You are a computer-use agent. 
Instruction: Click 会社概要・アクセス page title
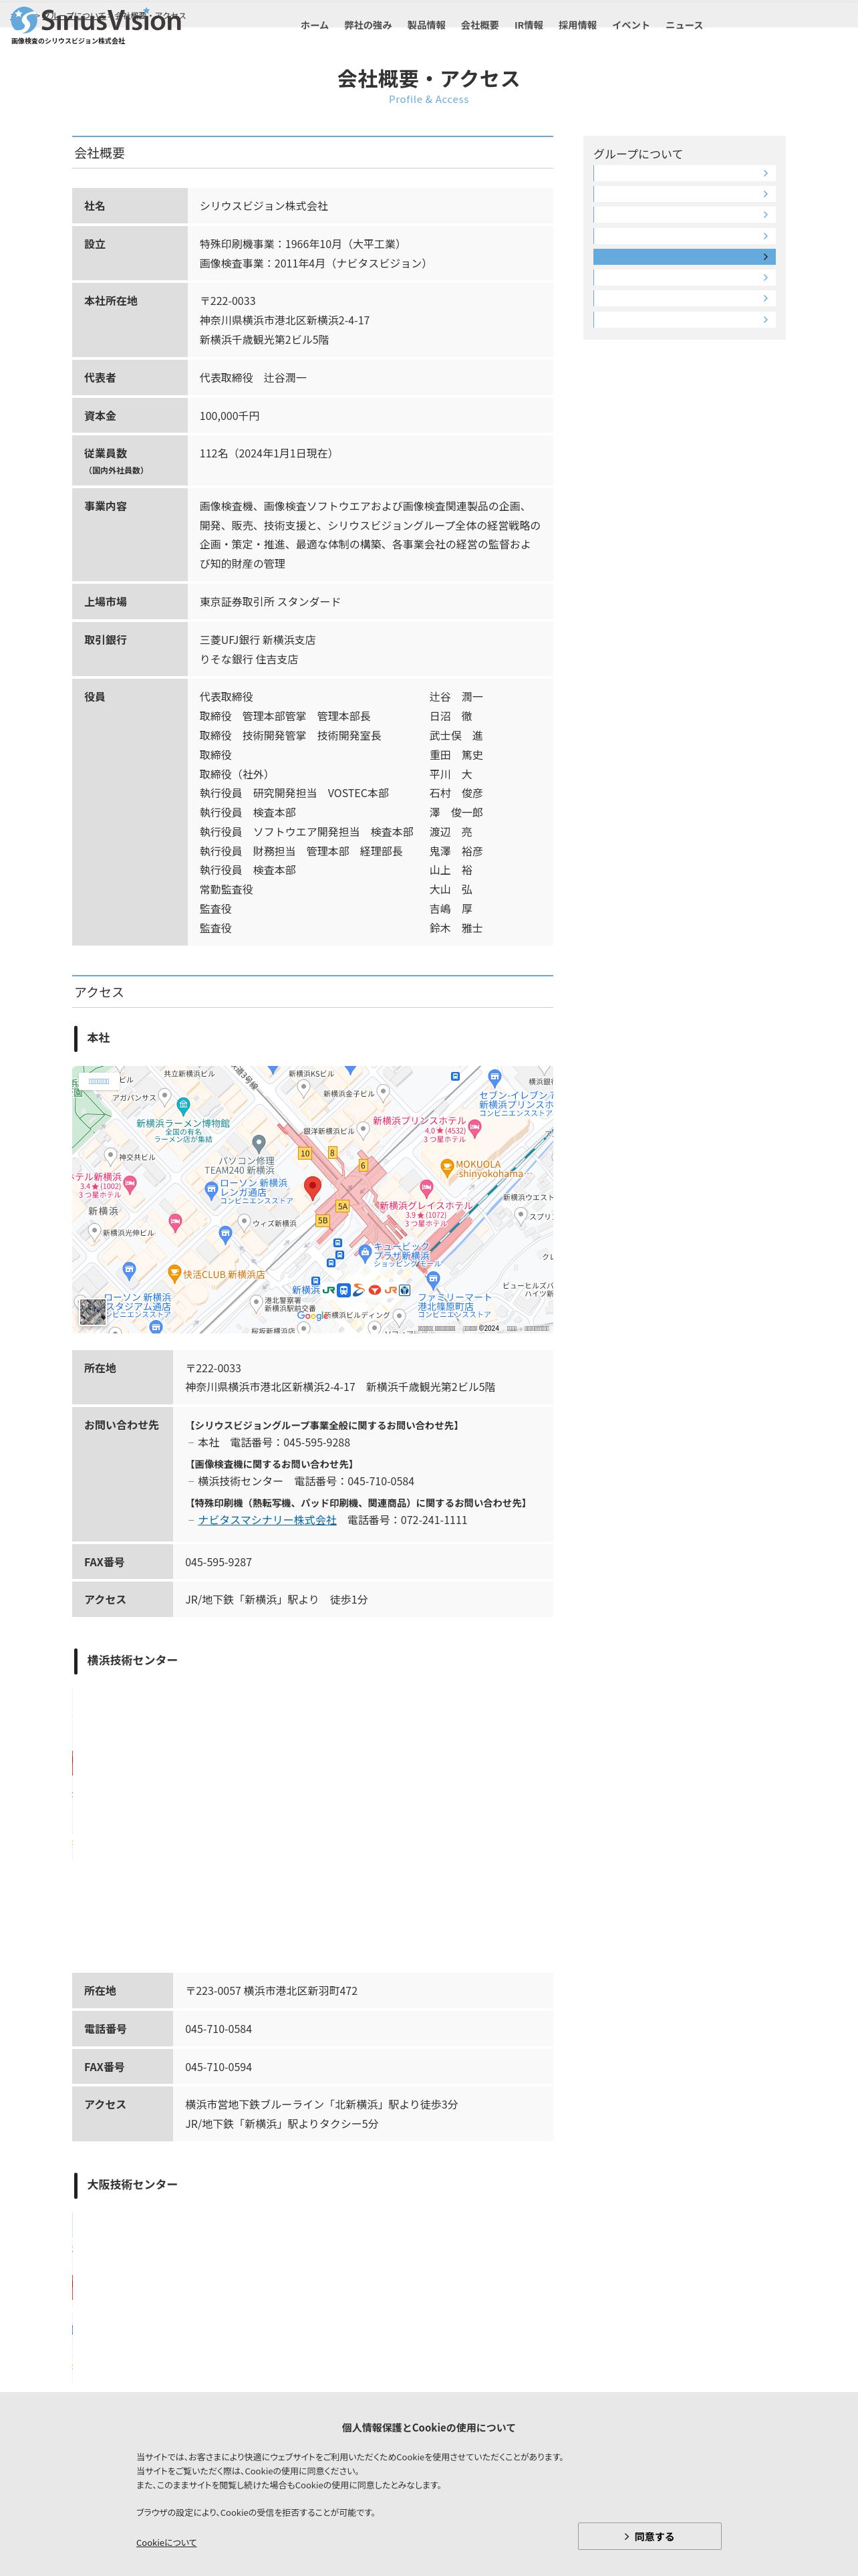(x=428, y=79)
